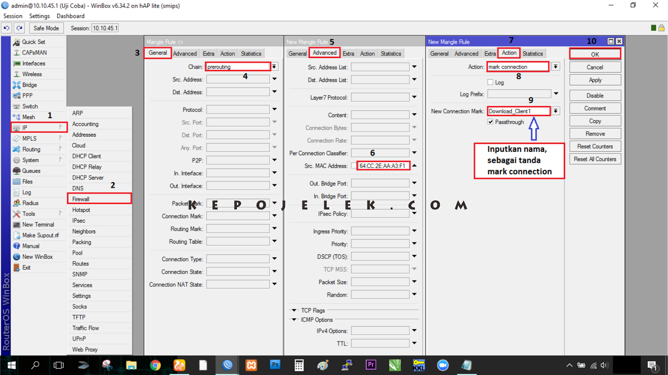Open the IP menu in sidebar
The height and width of the screenshot is (375, 668).
tap(39, 128)
